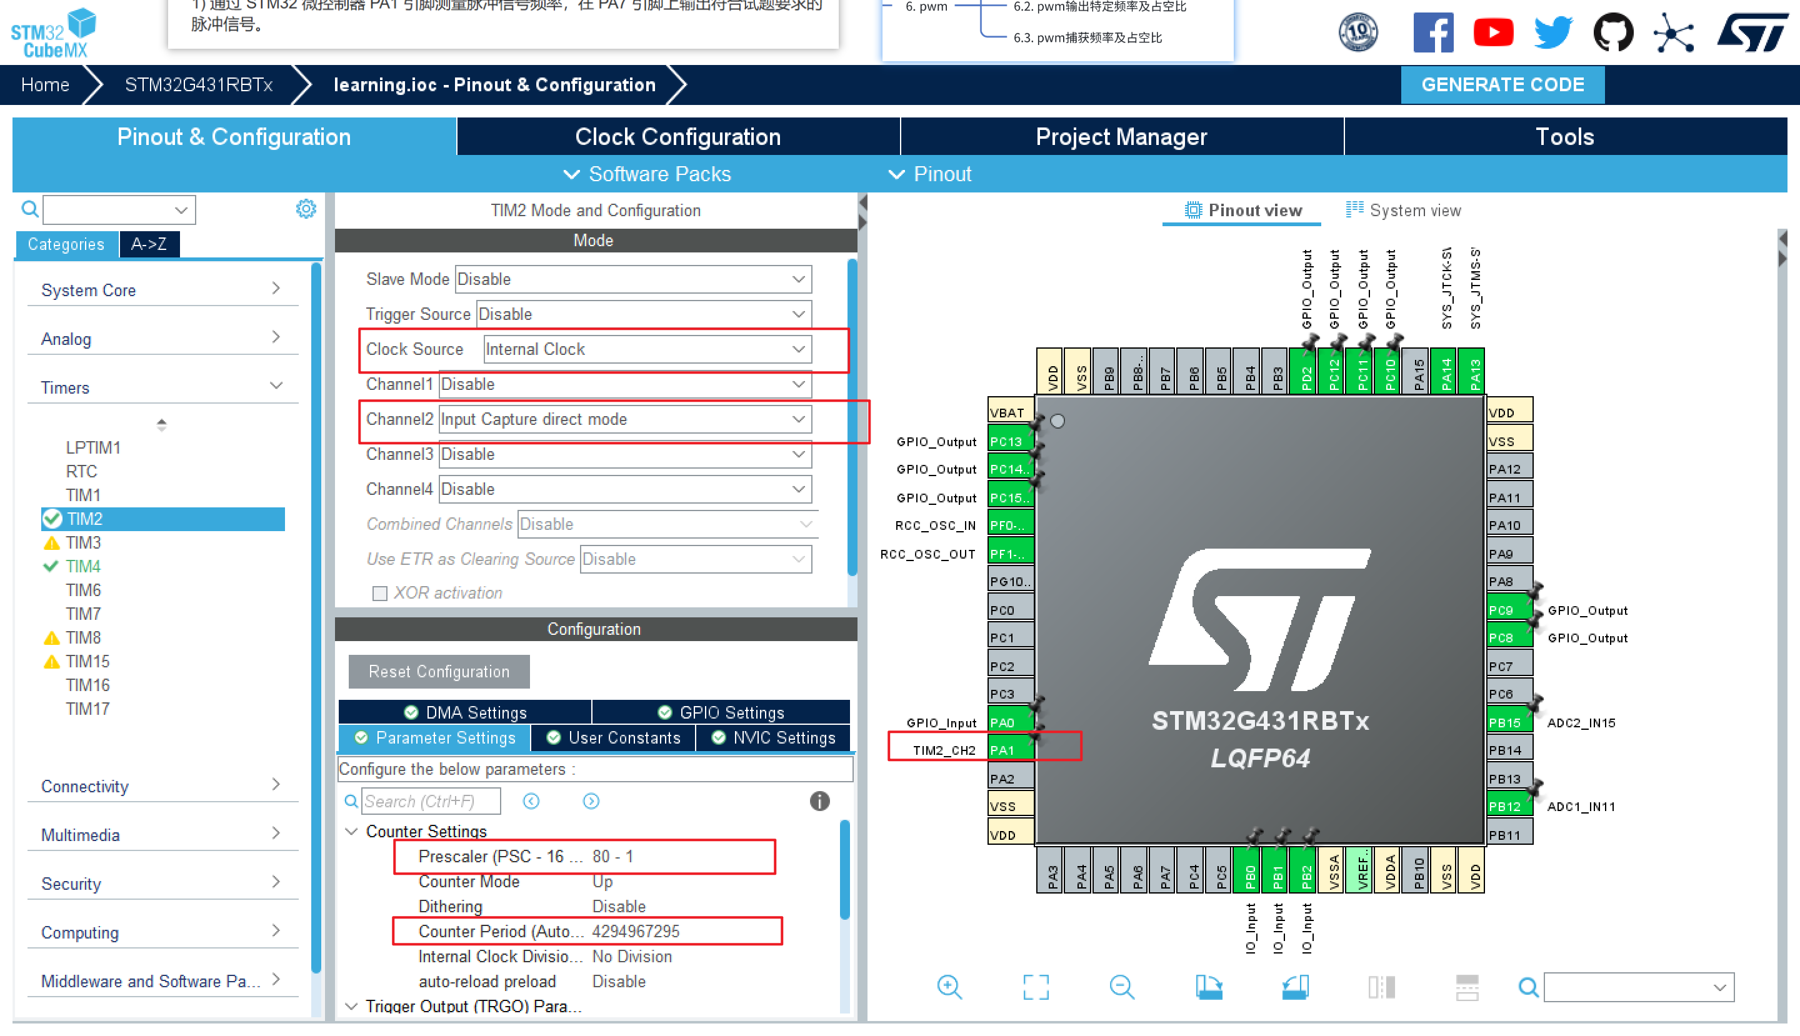Open the GPIO Settings tab
The width and height of the screenshot is (1800, 1036).
tap(721, 712)
